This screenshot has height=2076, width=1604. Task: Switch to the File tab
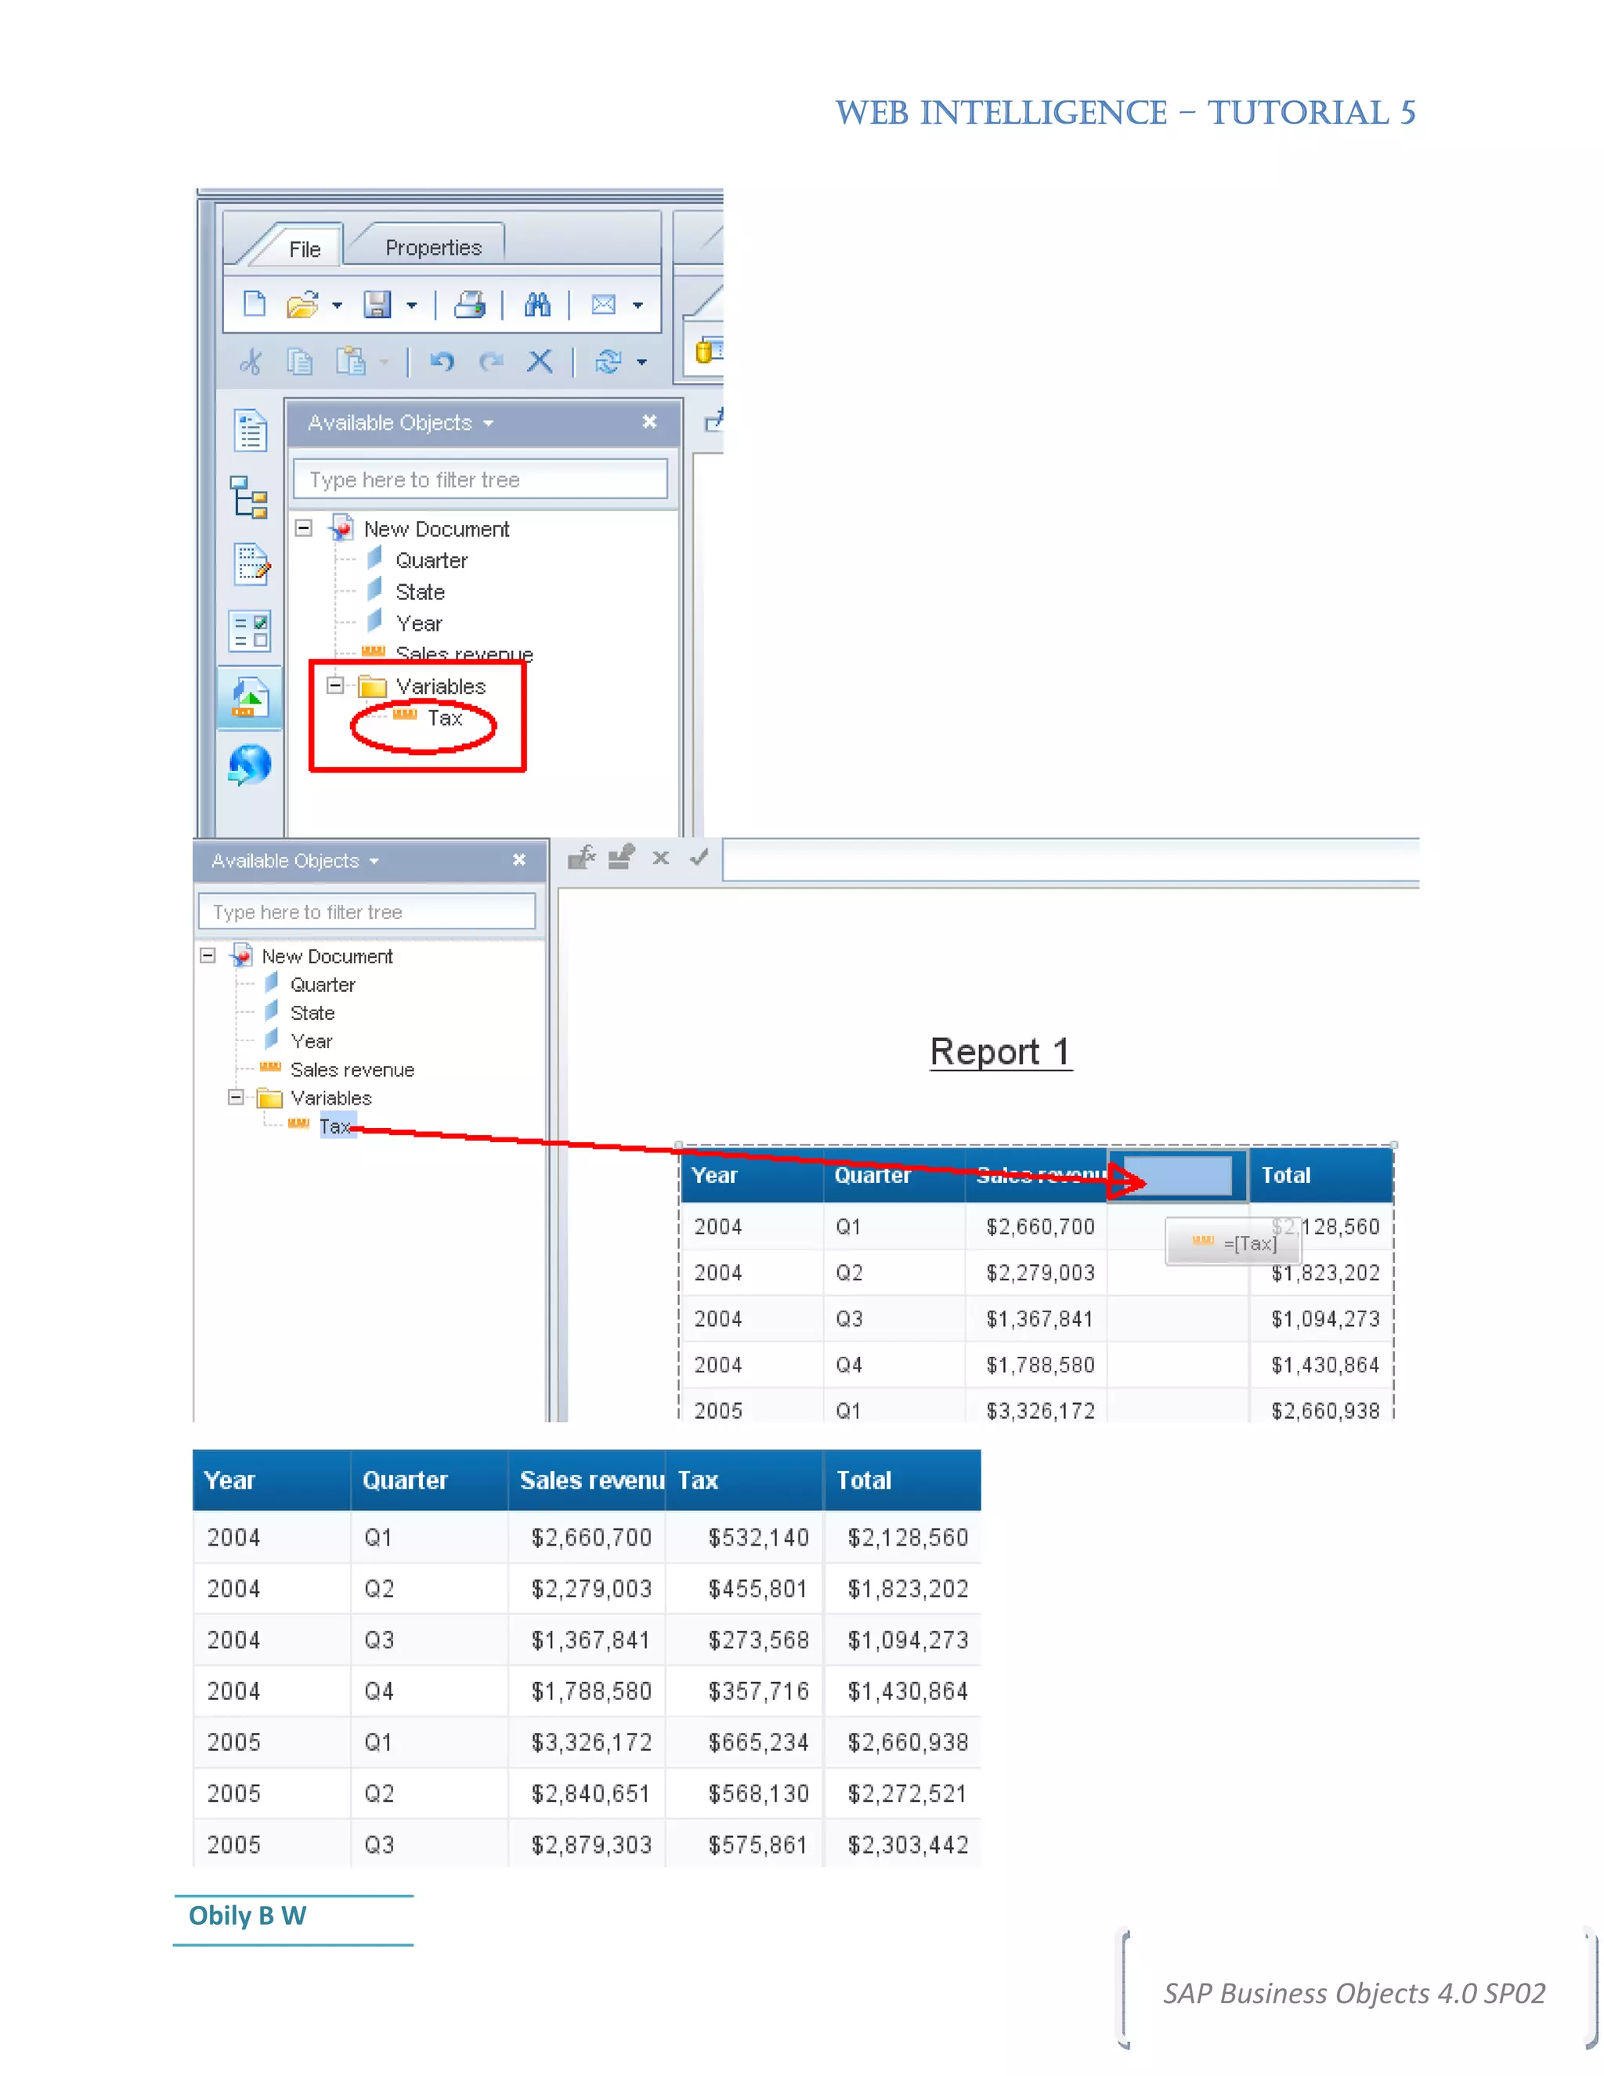coord(305,249)
